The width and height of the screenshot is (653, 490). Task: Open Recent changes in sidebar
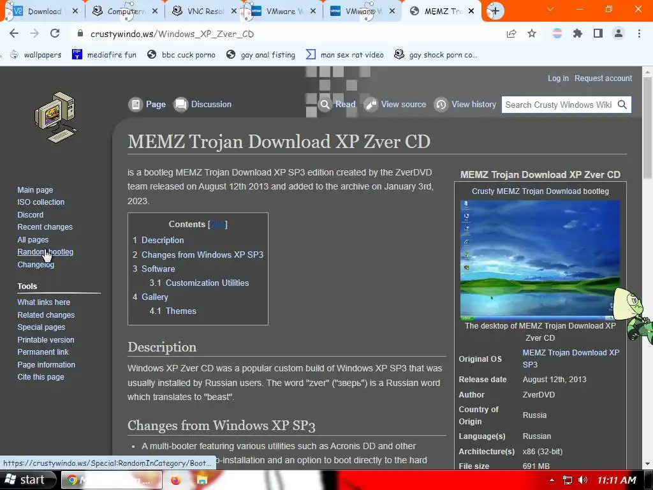(x=45, y=227)
